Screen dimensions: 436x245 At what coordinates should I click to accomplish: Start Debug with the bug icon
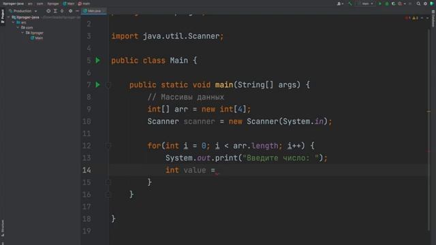[387, 3]
